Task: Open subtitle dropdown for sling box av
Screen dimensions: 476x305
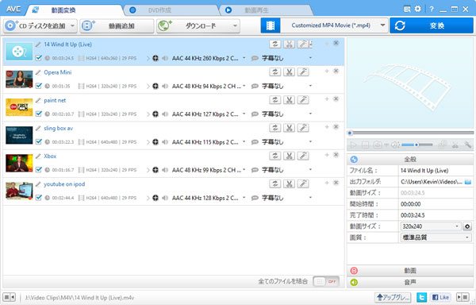Action: coord(310,141)
